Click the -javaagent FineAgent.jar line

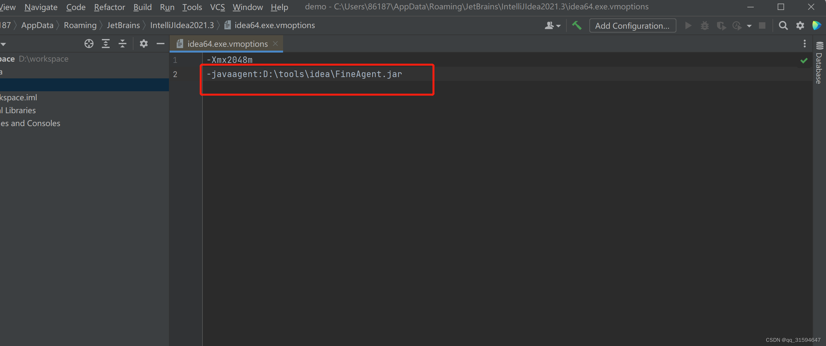pyautogui.click(x=304, y=74)
